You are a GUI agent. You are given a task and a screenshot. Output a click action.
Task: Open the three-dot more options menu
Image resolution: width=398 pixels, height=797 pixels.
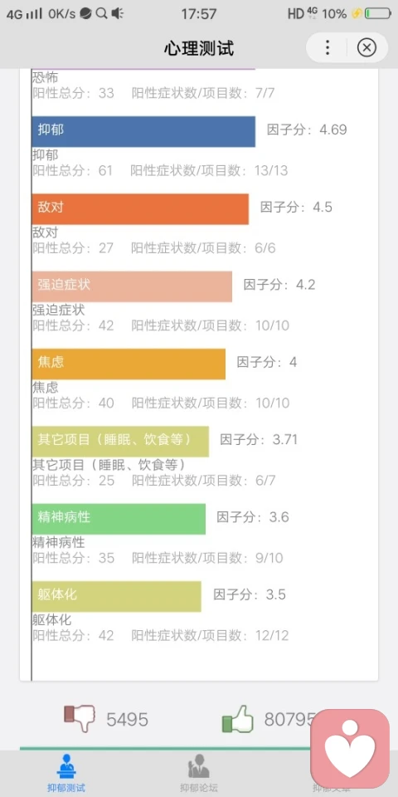tap(328, 48)
